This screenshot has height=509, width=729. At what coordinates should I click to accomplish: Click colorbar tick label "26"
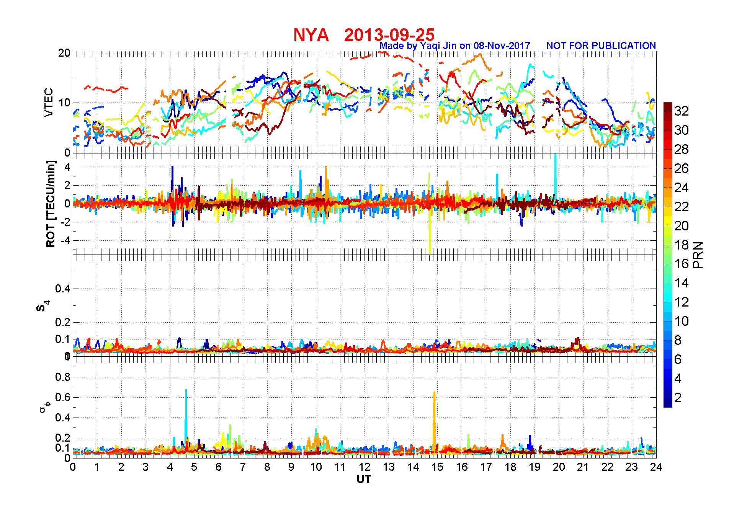click(x=682, y=168)
